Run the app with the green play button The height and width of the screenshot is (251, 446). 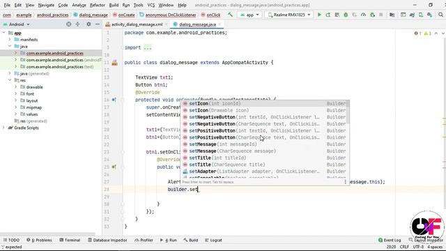319,15
